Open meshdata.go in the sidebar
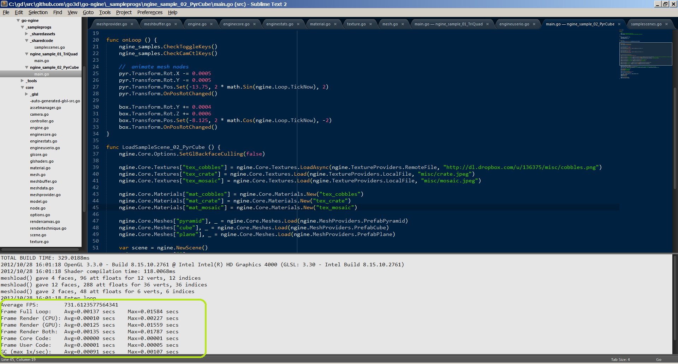The image size is (678, 364). pyautogui.click(x=42, y=188)
